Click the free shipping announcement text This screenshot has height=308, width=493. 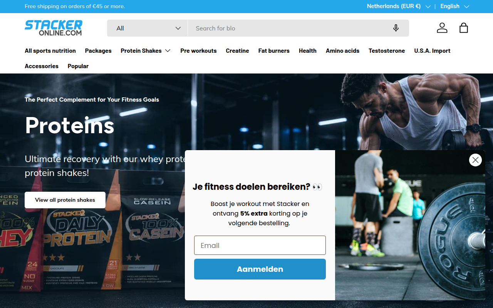(x=75, y=7)
